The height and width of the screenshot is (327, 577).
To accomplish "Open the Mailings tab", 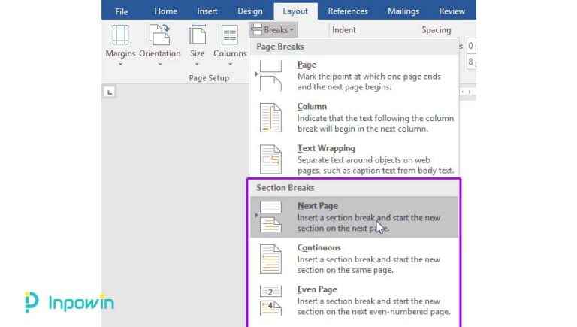I will click(x=403, y=11).
